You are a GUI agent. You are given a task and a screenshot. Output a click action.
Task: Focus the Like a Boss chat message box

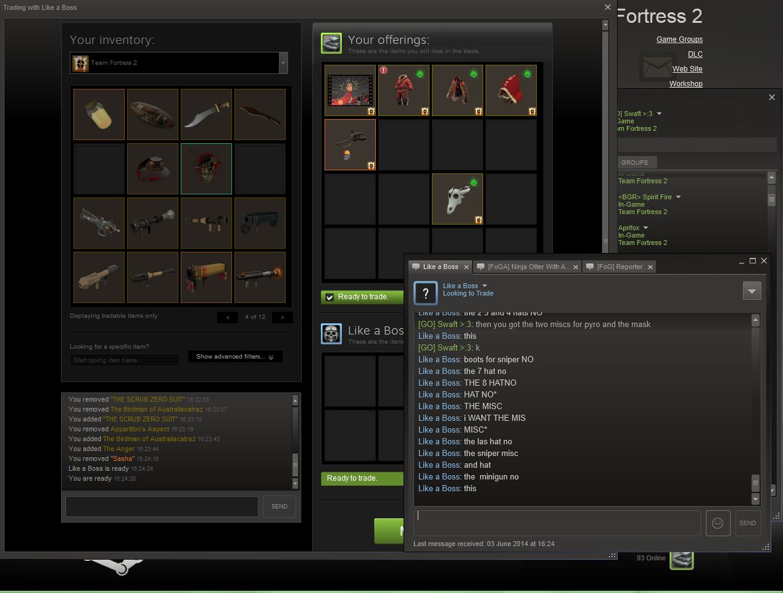pyautogui.click(x=557, y=523)
